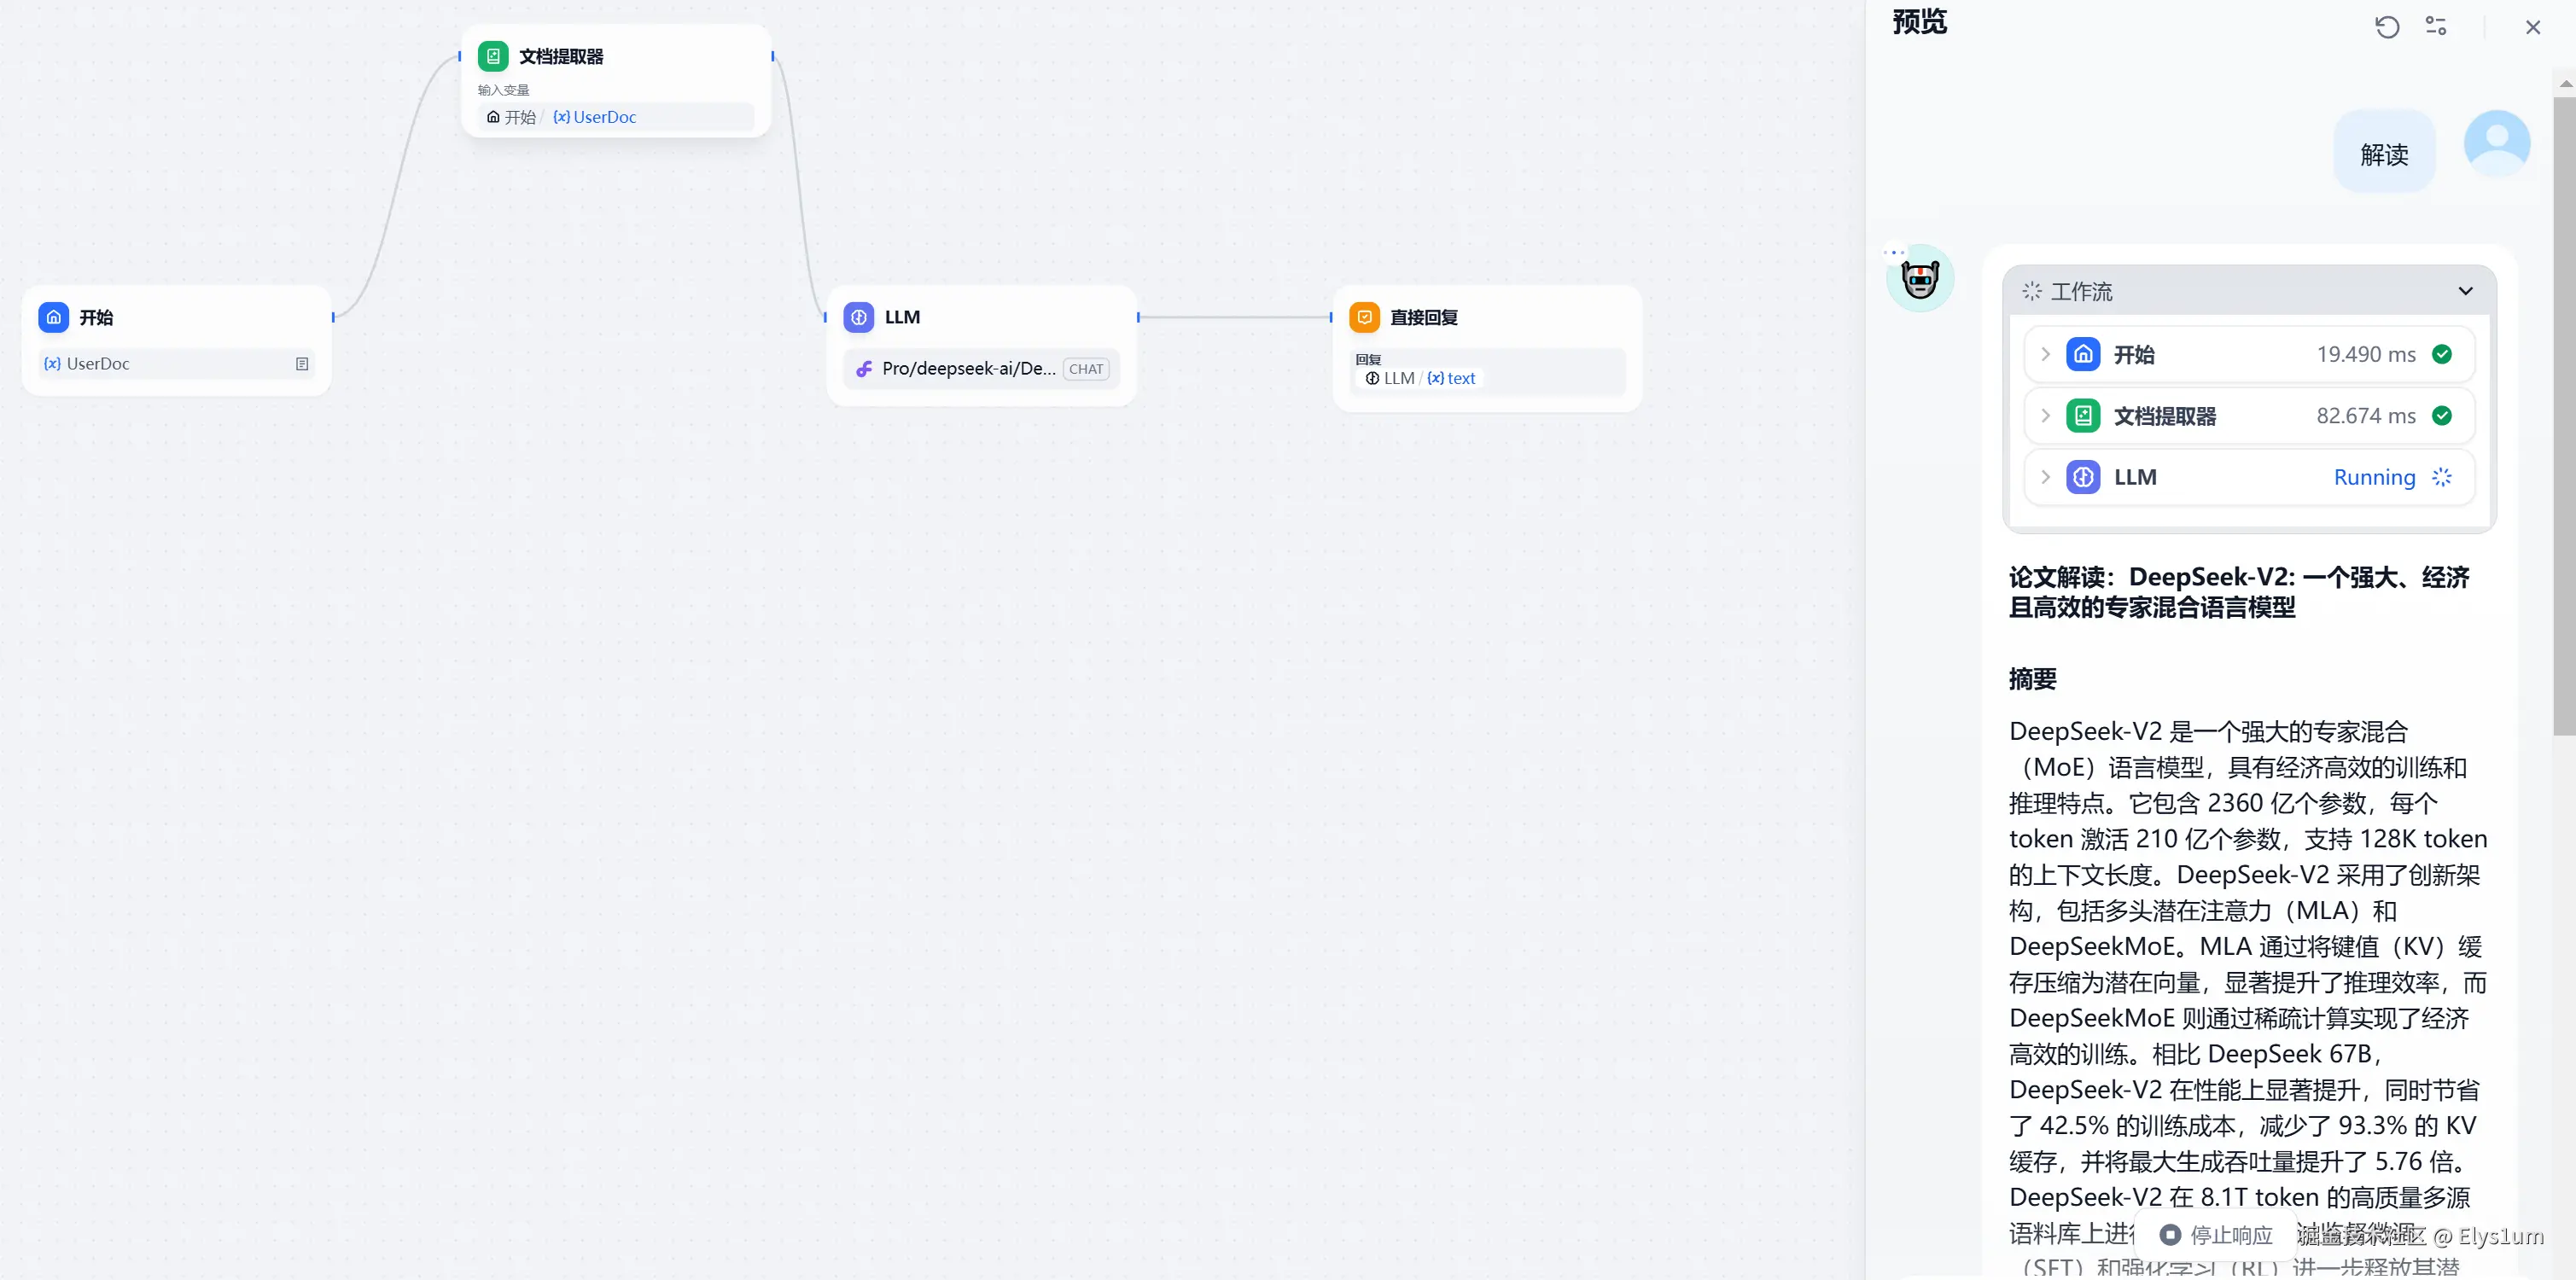Click the Running status text
This screenshot has height=1280, width=2576.
[x=2374, y=477]
